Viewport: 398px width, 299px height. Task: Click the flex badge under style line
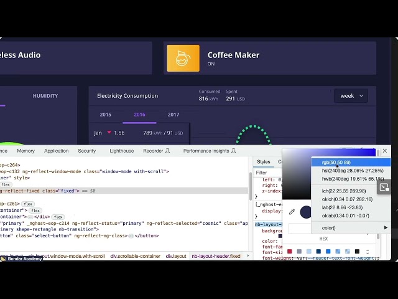tap(6, 184)
